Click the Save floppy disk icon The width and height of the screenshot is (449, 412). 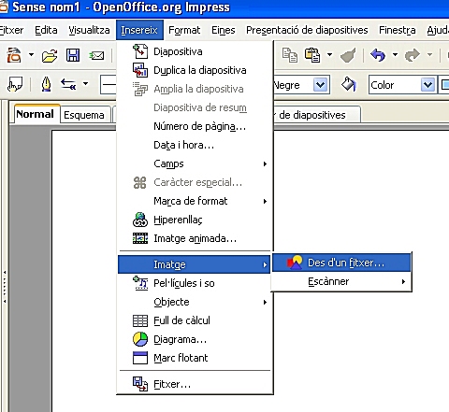coord(73,55)
